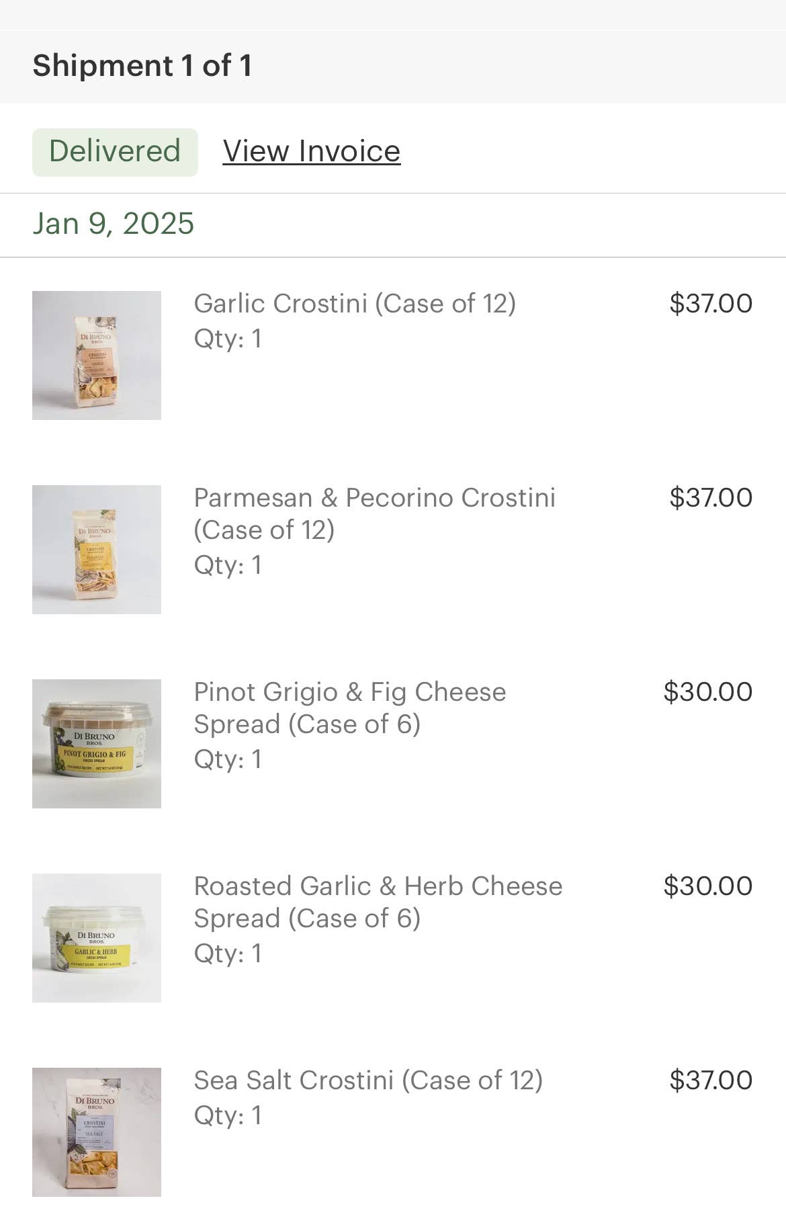Viewport: 786px width, 1223px height.
Task: Click the Jan 9, 2025 delivery date
Action: click(113, 224)
